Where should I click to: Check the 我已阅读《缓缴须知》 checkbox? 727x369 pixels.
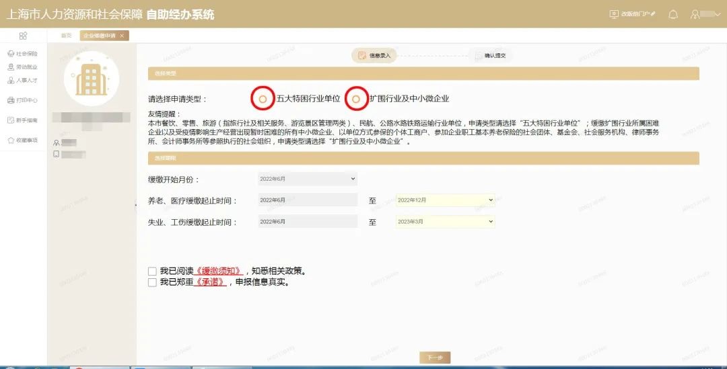(x=152, y=271)
